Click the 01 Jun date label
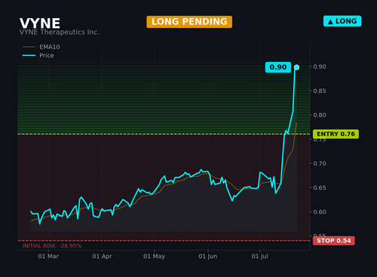 pyautogui.click(x=208, y=257)
